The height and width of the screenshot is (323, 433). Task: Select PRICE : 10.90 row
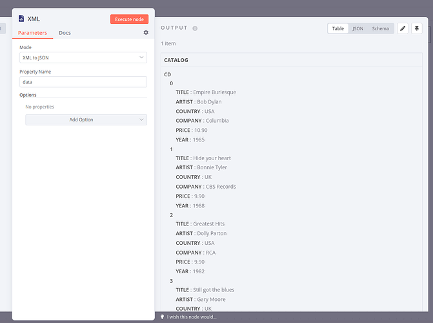(x=192, y=130)
